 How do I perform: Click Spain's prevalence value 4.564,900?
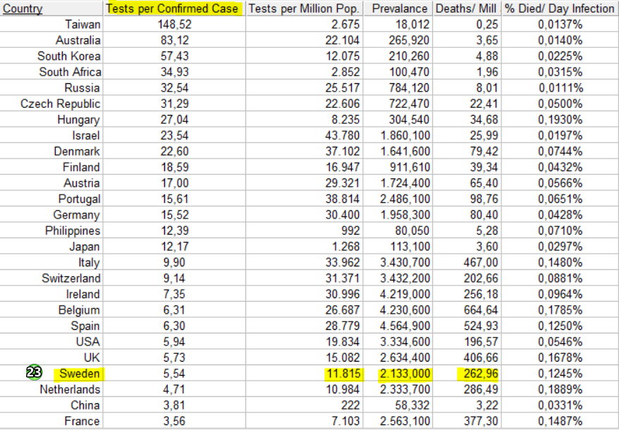click(405, 326)
